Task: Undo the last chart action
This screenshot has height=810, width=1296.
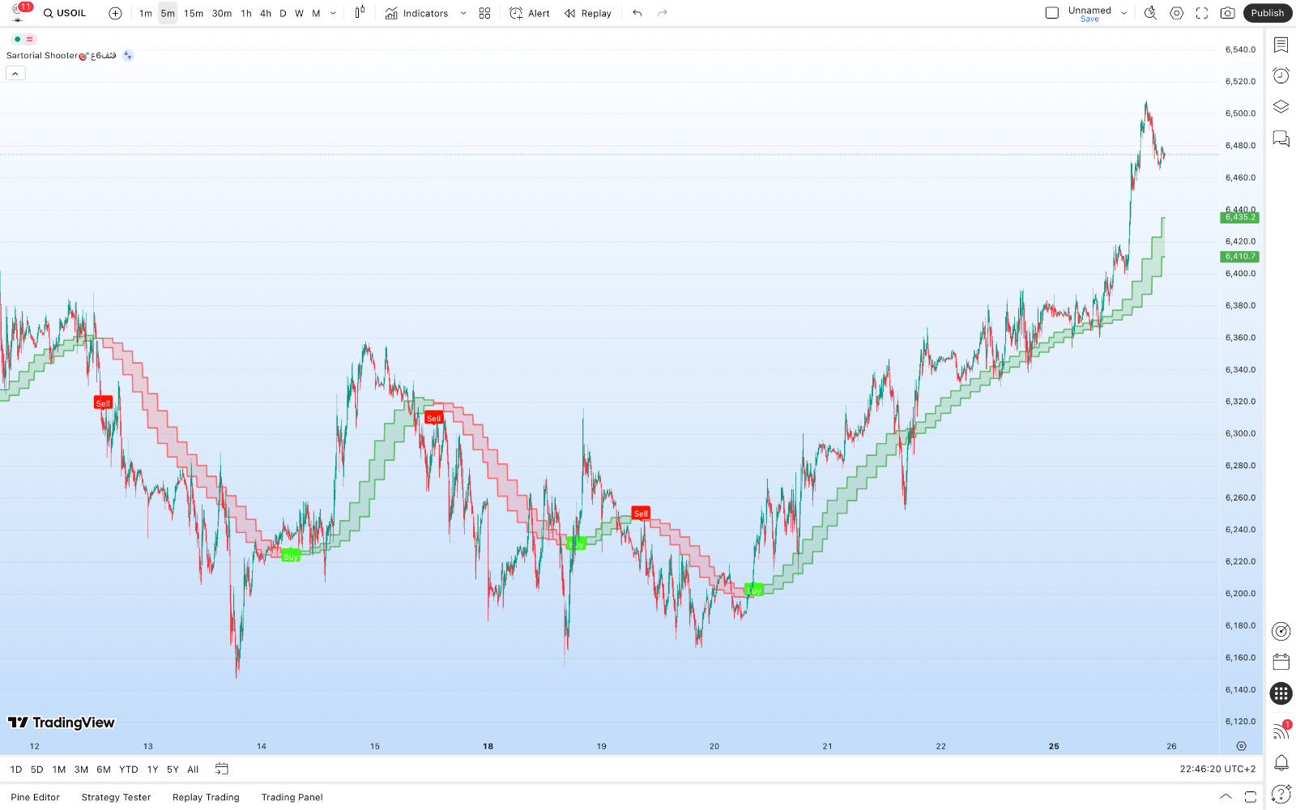Action: pos(637,13)
